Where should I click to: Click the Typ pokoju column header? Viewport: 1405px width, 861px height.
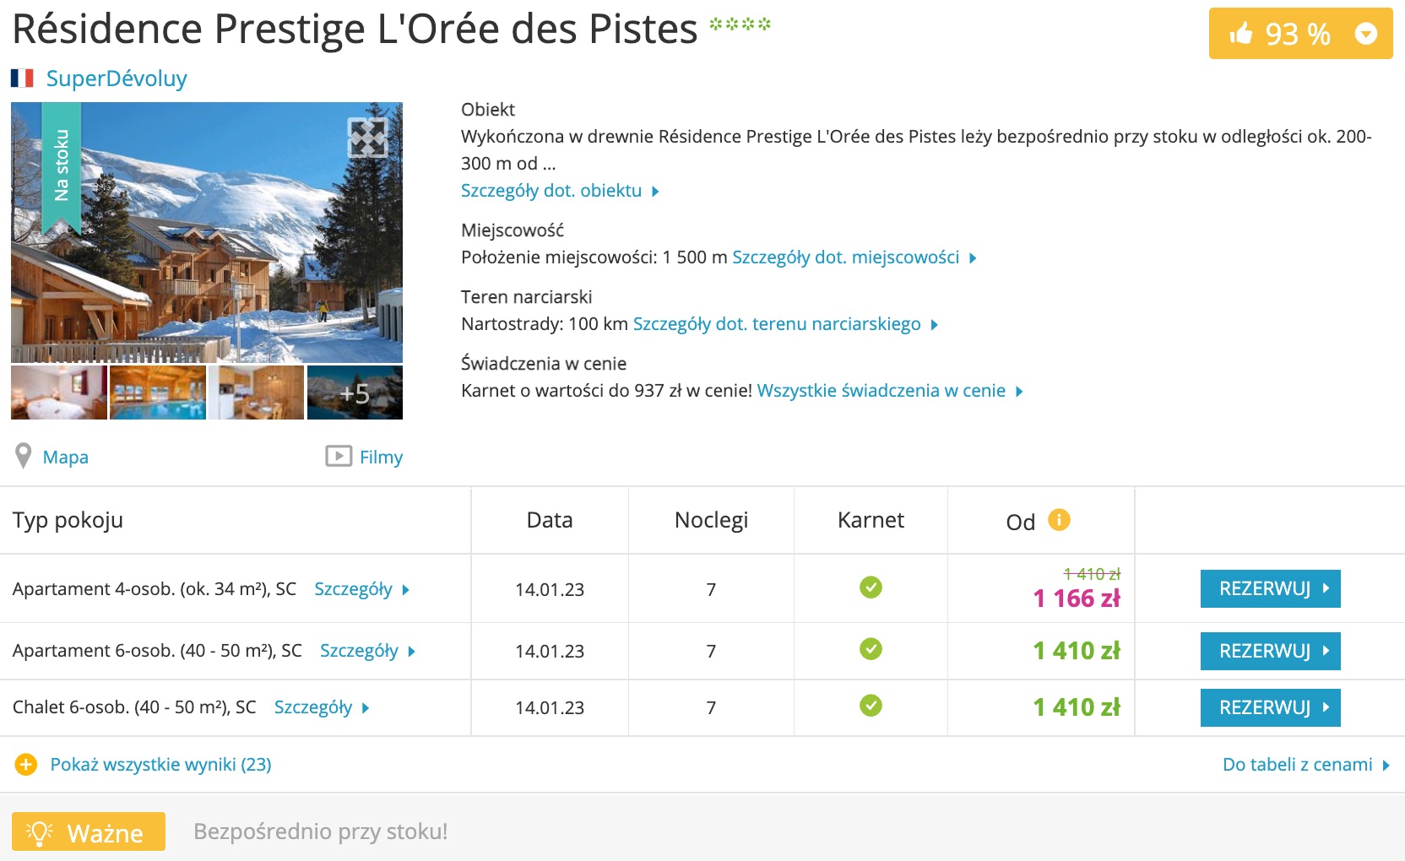click(68, 520)
